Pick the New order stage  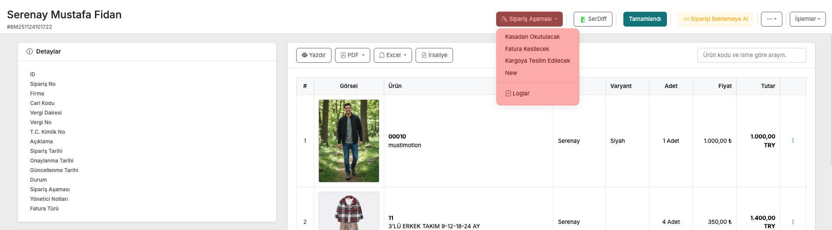511,73
